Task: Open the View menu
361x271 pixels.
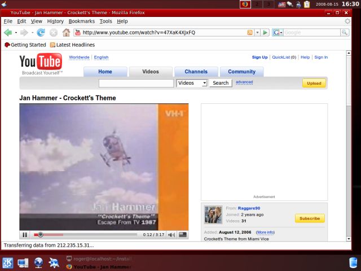Action: (x=37, y=21)
